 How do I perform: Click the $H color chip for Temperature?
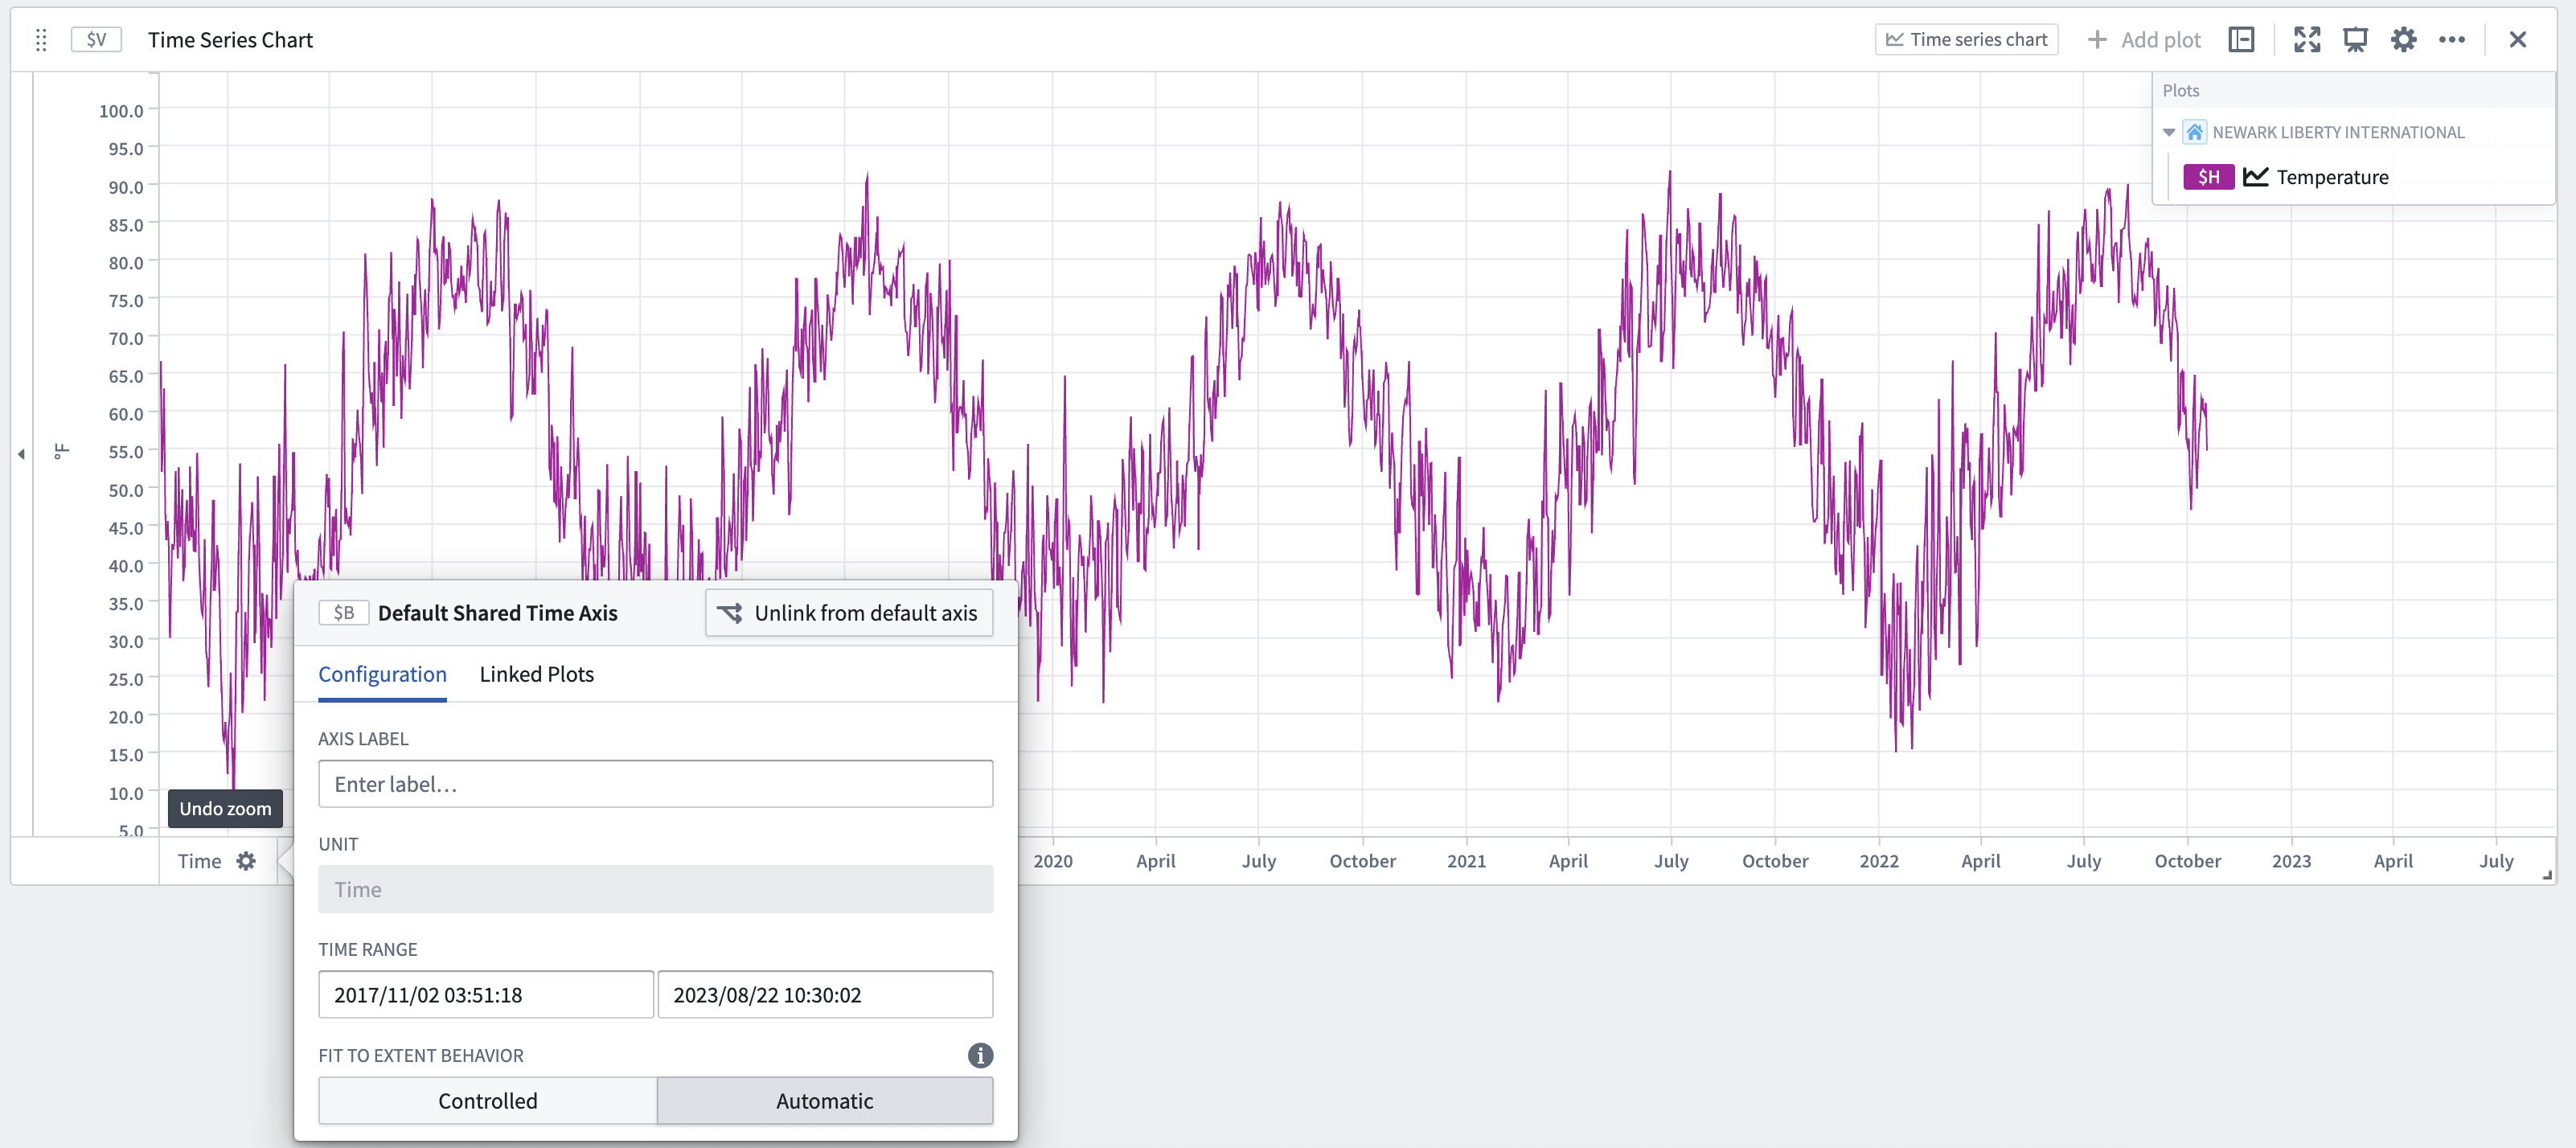(2210, 176)
